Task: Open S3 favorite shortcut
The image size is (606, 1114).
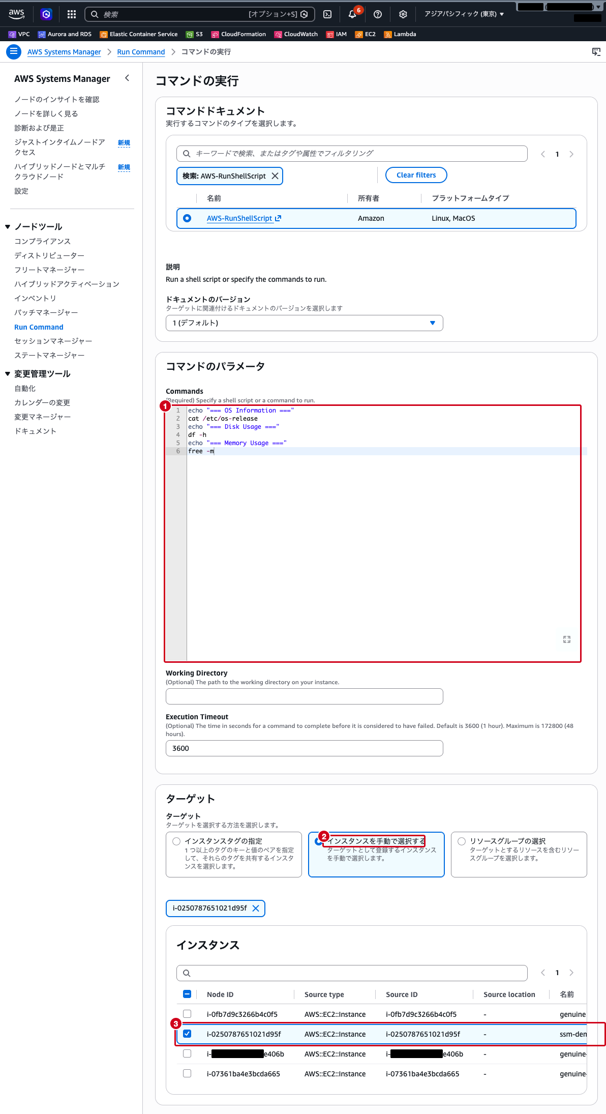Action: [194, 34]
